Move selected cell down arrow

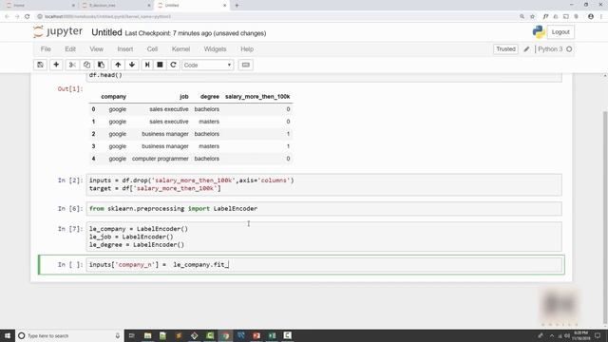(x=132, y=65)
